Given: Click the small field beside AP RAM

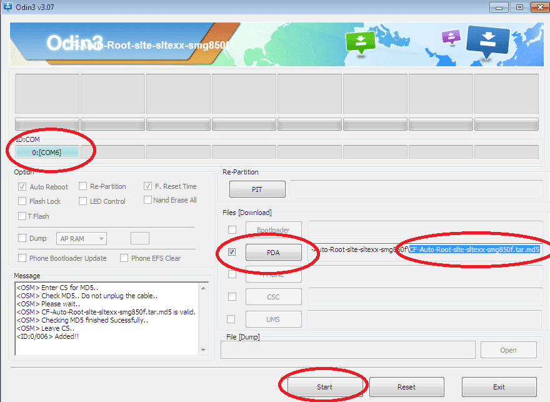Looking at the screenshot, I should 140,238.
